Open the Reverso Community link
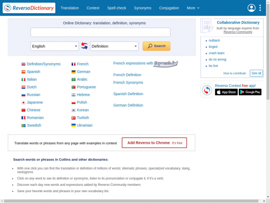This screenshot has height=203, width=270. point(238,32)
